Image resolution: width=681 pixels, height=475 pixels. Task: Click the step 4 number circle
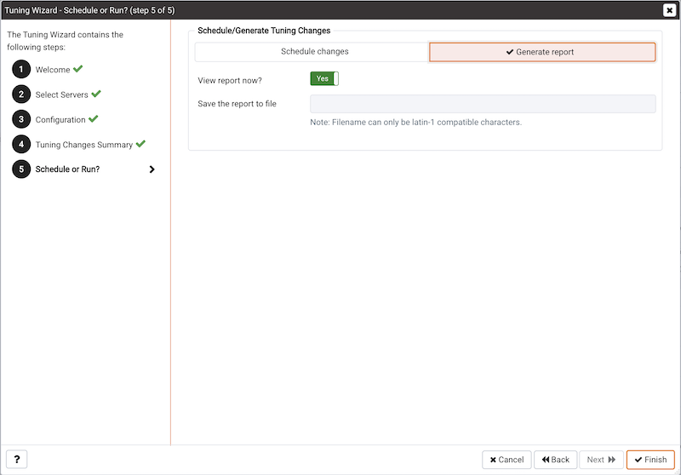coord(21,144)
